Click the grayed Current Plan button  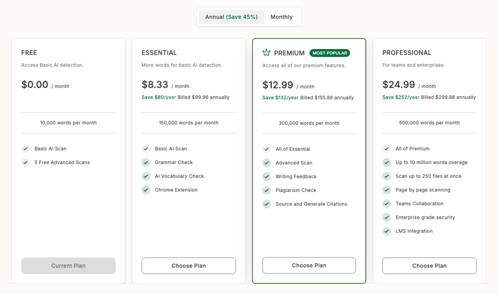coord(68,266)
